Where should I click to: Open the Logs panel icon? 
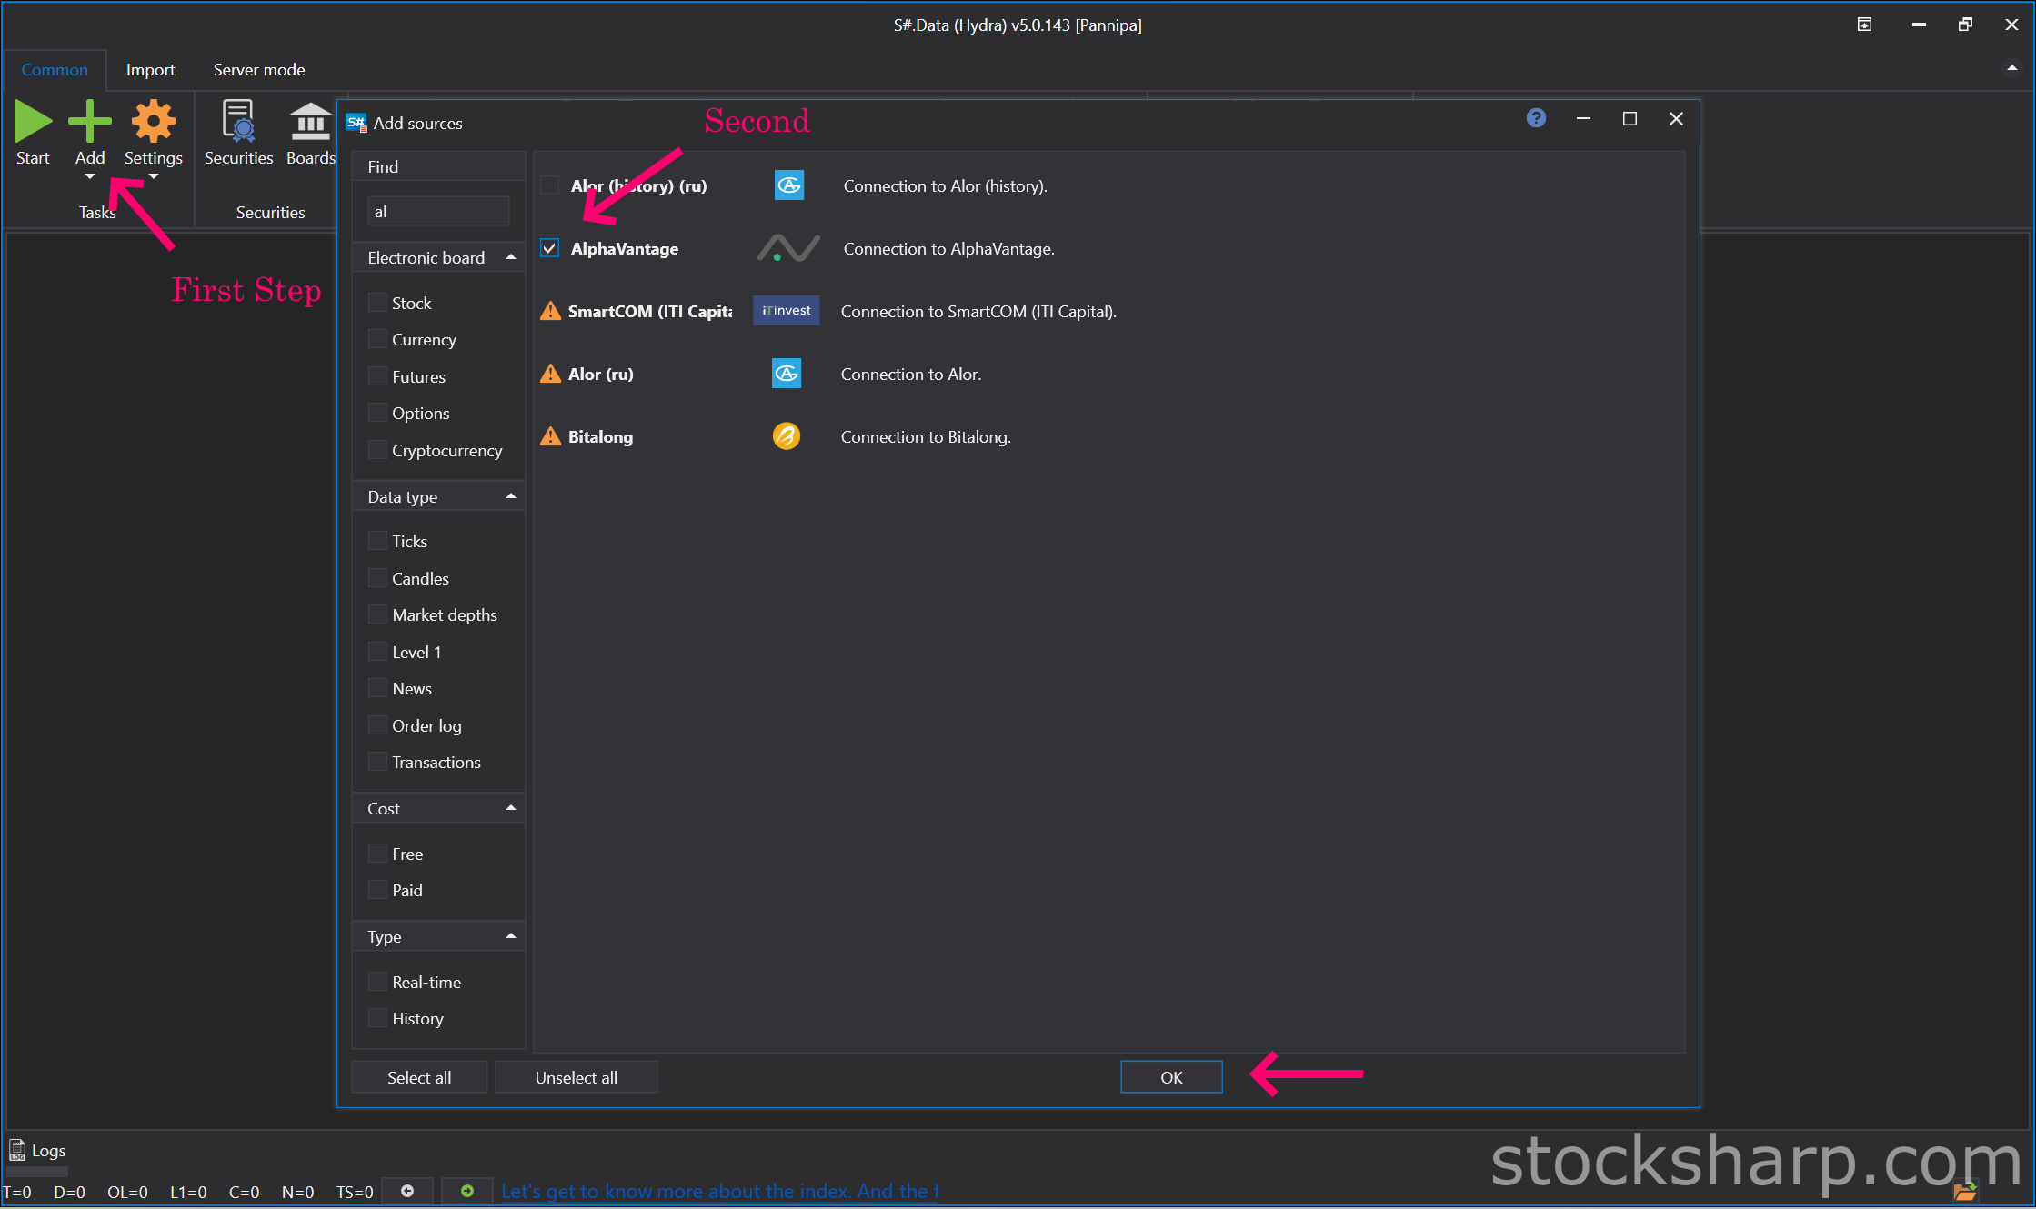click(x=17, y=1150)
